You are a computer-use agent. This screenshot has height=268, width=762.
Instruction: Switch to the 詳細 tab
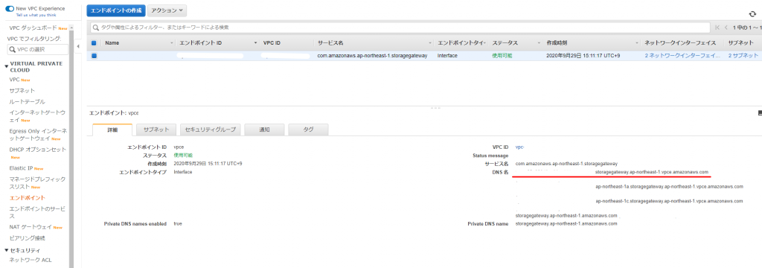112,130
